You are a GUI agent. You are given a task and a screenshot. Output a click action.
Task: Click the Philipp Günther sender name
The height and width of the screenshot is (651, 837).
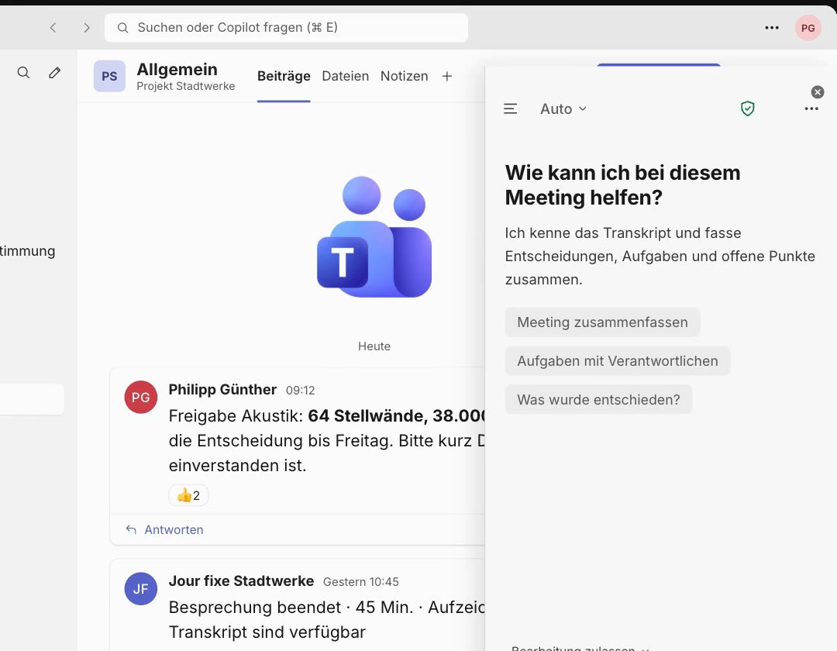click(x=222, y=390)
